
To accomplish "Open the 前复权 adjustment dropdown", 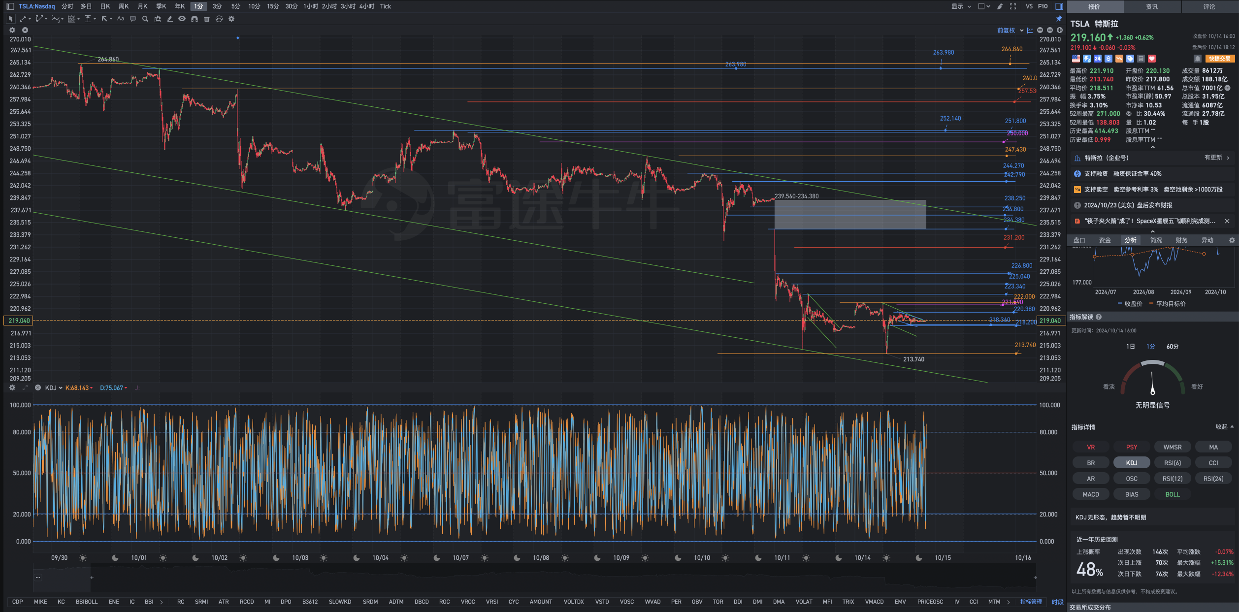I will pos(1010,31).
